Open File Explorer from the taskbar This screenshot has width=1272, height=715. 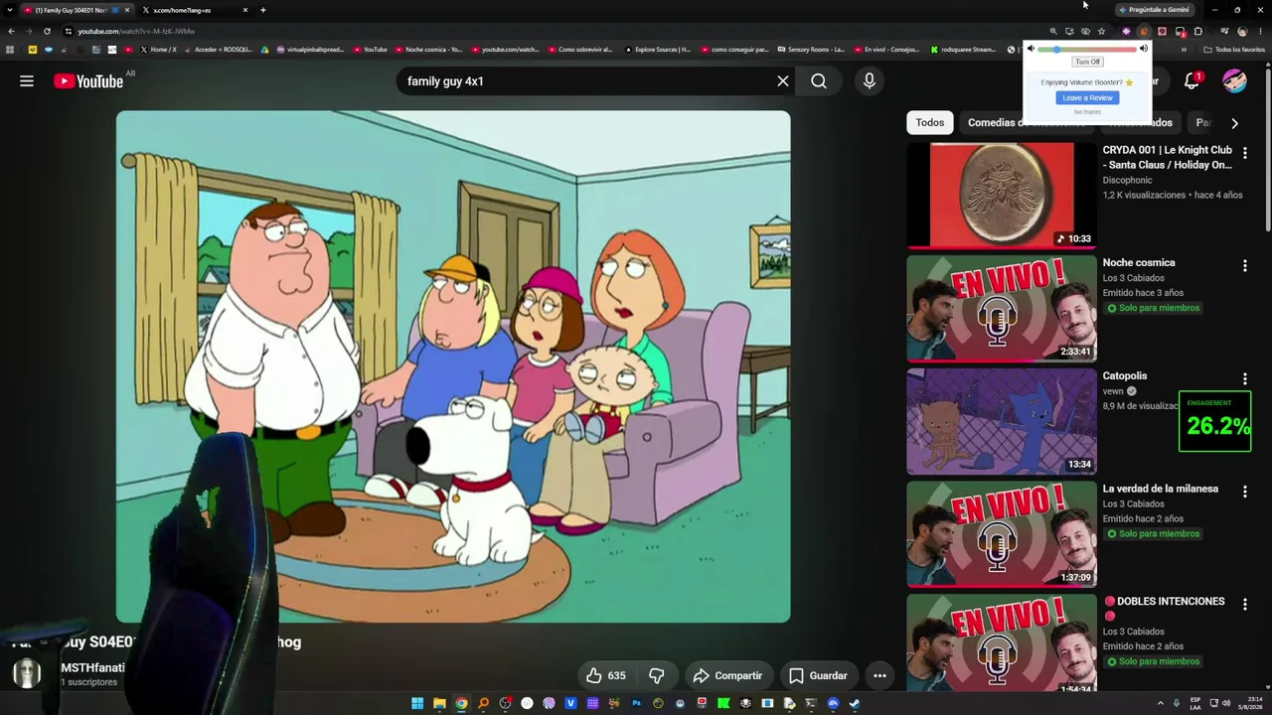click(439, 703)
